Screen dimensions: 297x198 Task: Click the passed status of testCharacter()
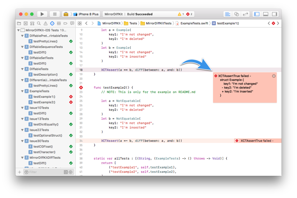pyautogui.click(x=71, y=152)
